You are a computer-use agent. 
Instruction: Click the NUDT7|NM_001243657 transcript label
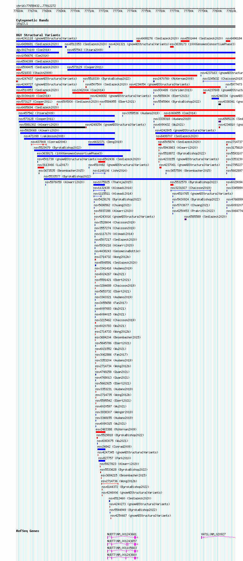click(122, 541)
